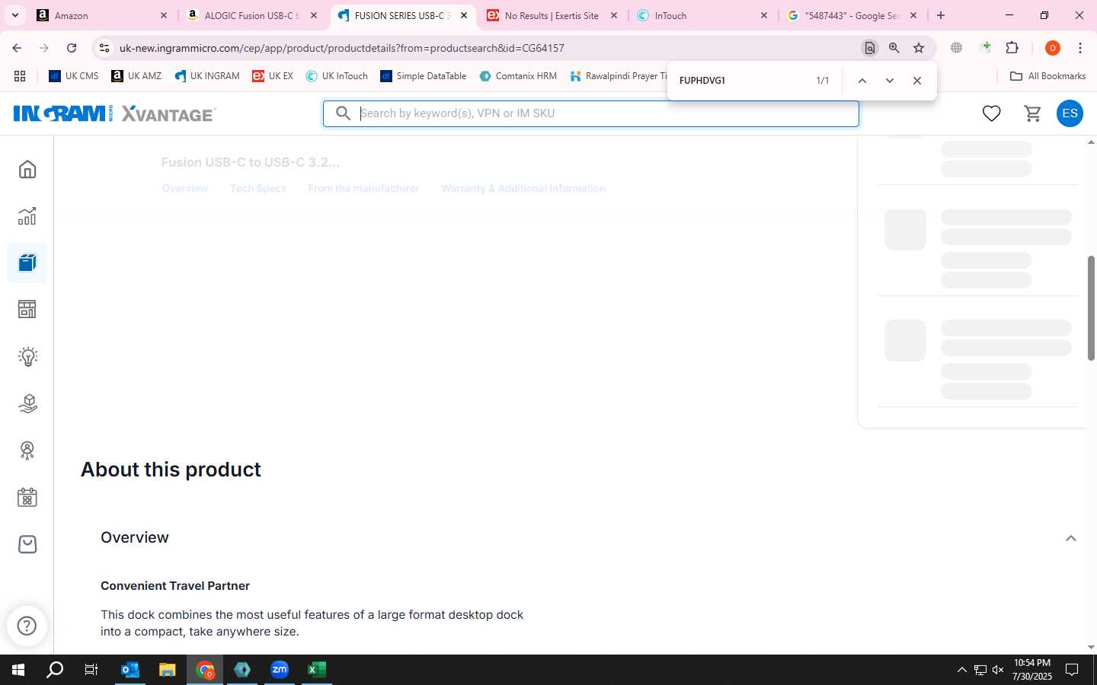This screenshot has width=1097, height=685.
Task: Open the ES user profile avatar
Action: click(x=1070, y=113)
